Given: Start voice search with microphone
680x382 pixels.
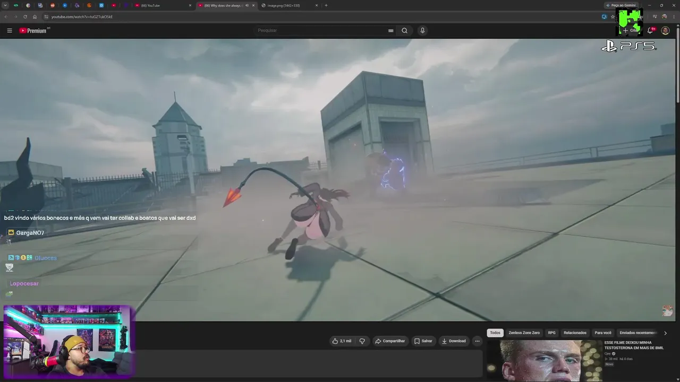Looking at the screenshot, I should pyautogui.click(x=422, y=30).
